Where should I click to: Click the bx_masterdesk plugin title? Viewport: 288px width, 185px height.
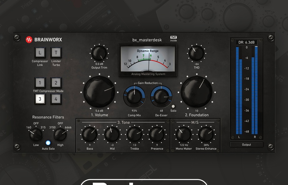point(147,40)
